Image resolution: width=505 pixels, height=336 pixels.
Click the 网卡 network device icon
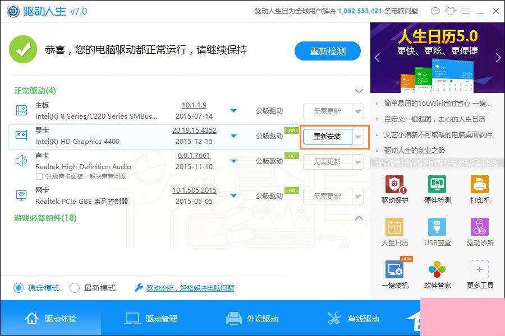(21, 195)
